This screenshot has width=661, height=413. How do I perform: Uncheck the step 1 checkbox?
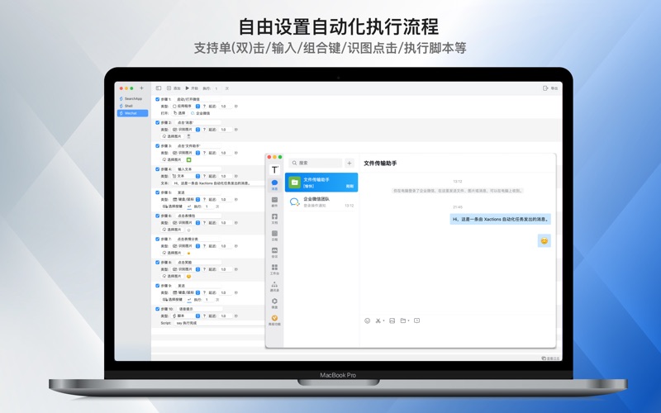(x=157, y=99)
